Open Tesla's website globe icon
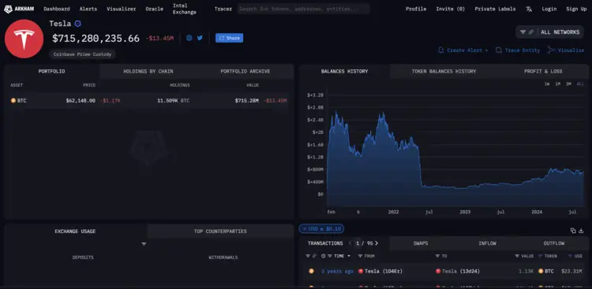592x289 pixels. point(189,38)
